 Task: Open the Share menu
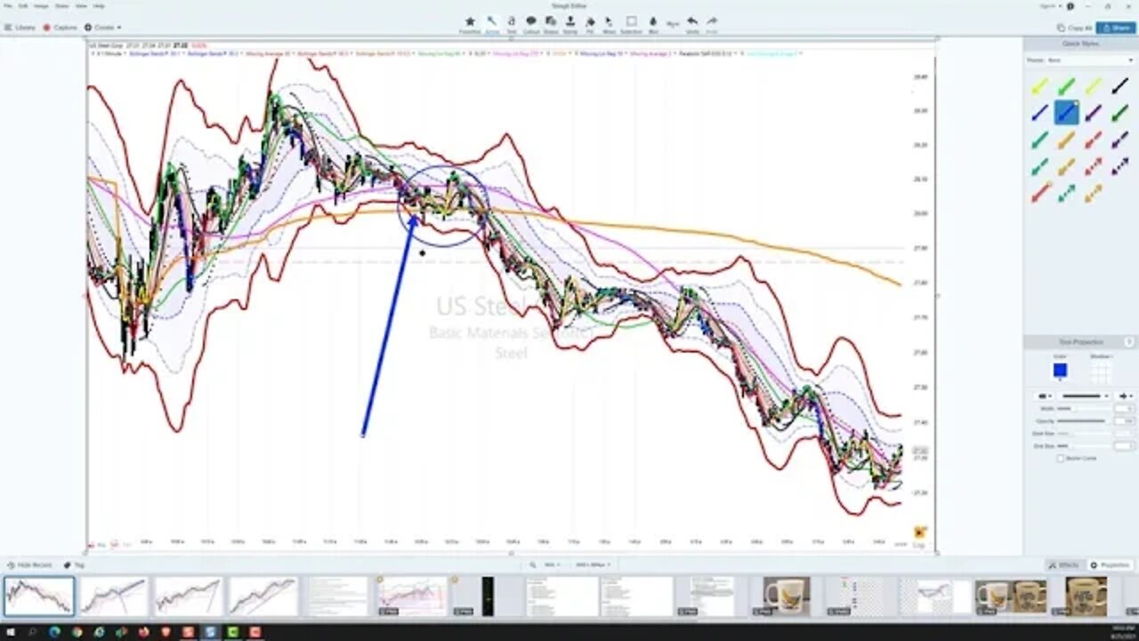61,5
